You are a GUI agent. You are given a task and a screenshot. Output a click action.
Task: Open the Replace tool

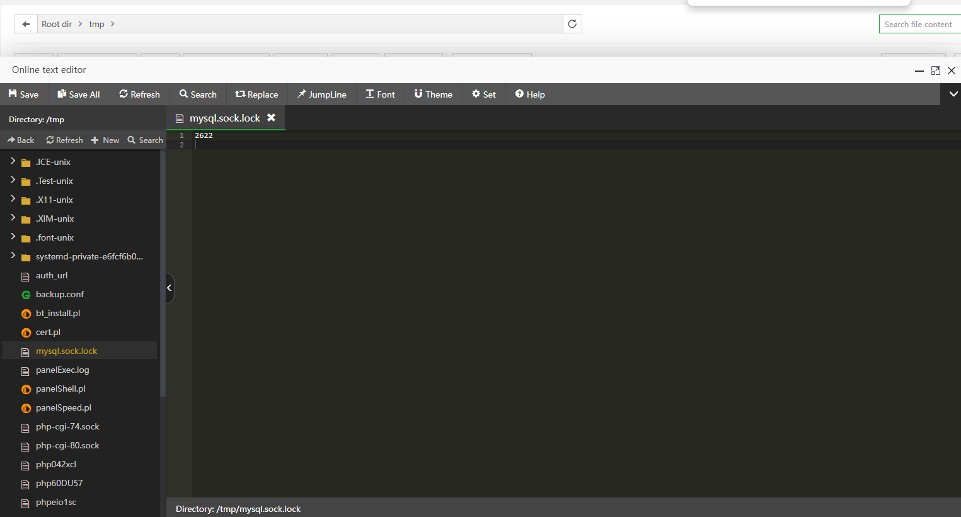[256, 94]
